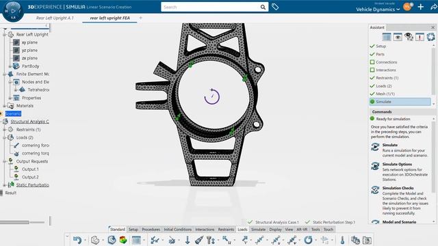Open the dropdown arrow next to Undo icon
Viewport: 438px width, 246px height.
point(85,240)
